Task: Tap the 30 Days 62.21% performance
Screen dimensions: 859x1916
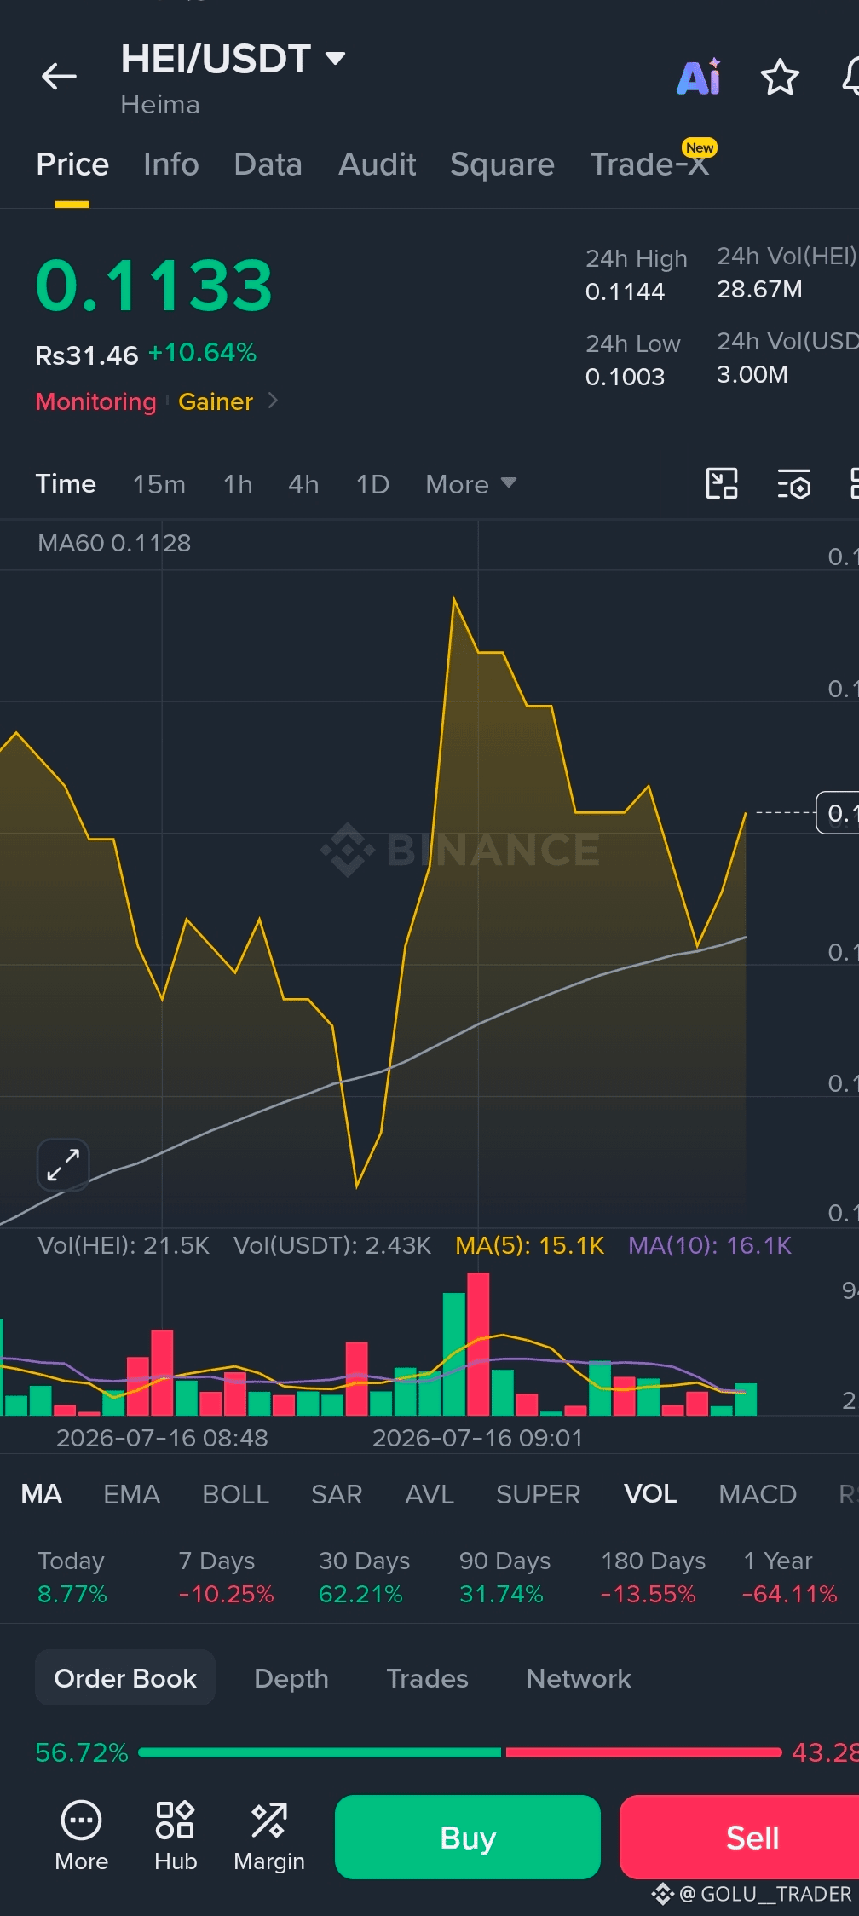Action: [x=364, y=1578]
